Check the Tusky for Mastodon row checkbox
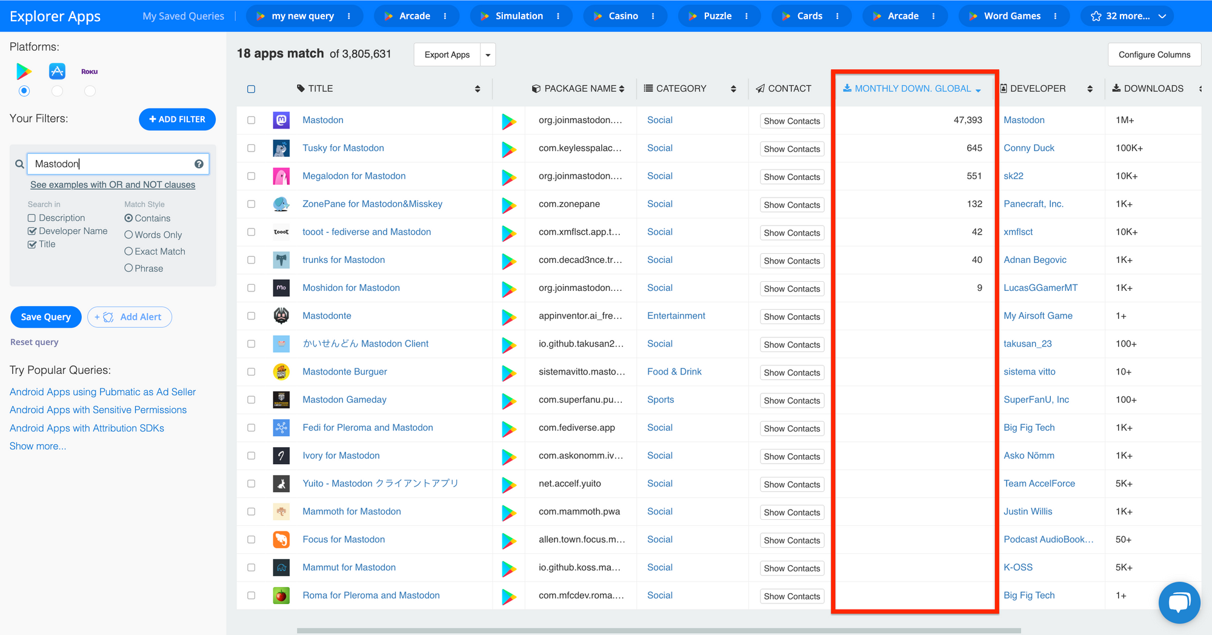This screenshot has height=635, width=1212. coord(251,148)
